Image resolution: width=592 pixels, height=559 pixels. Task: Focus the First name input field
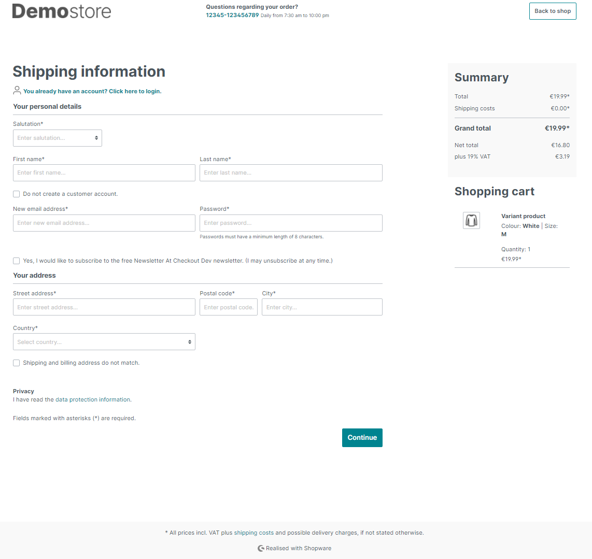[x=104, y=173]
